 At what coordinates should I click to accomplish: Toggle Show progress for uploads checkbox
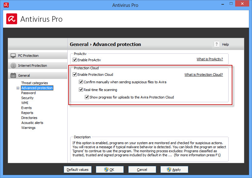pos(87,97)
